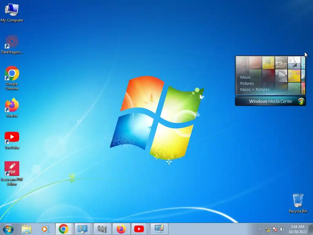
Task: Open the monitor personalization taskbar icon
Action: (x=159, y=229)
